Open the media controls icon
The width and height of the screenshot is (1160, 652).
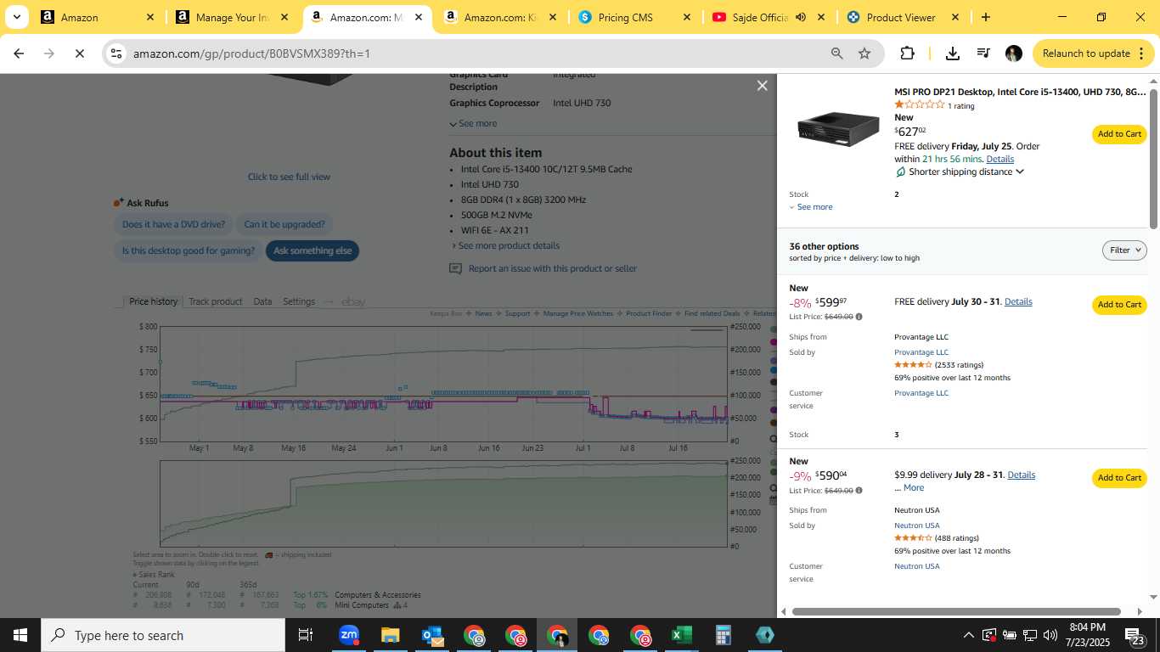[x=983, y=53]
